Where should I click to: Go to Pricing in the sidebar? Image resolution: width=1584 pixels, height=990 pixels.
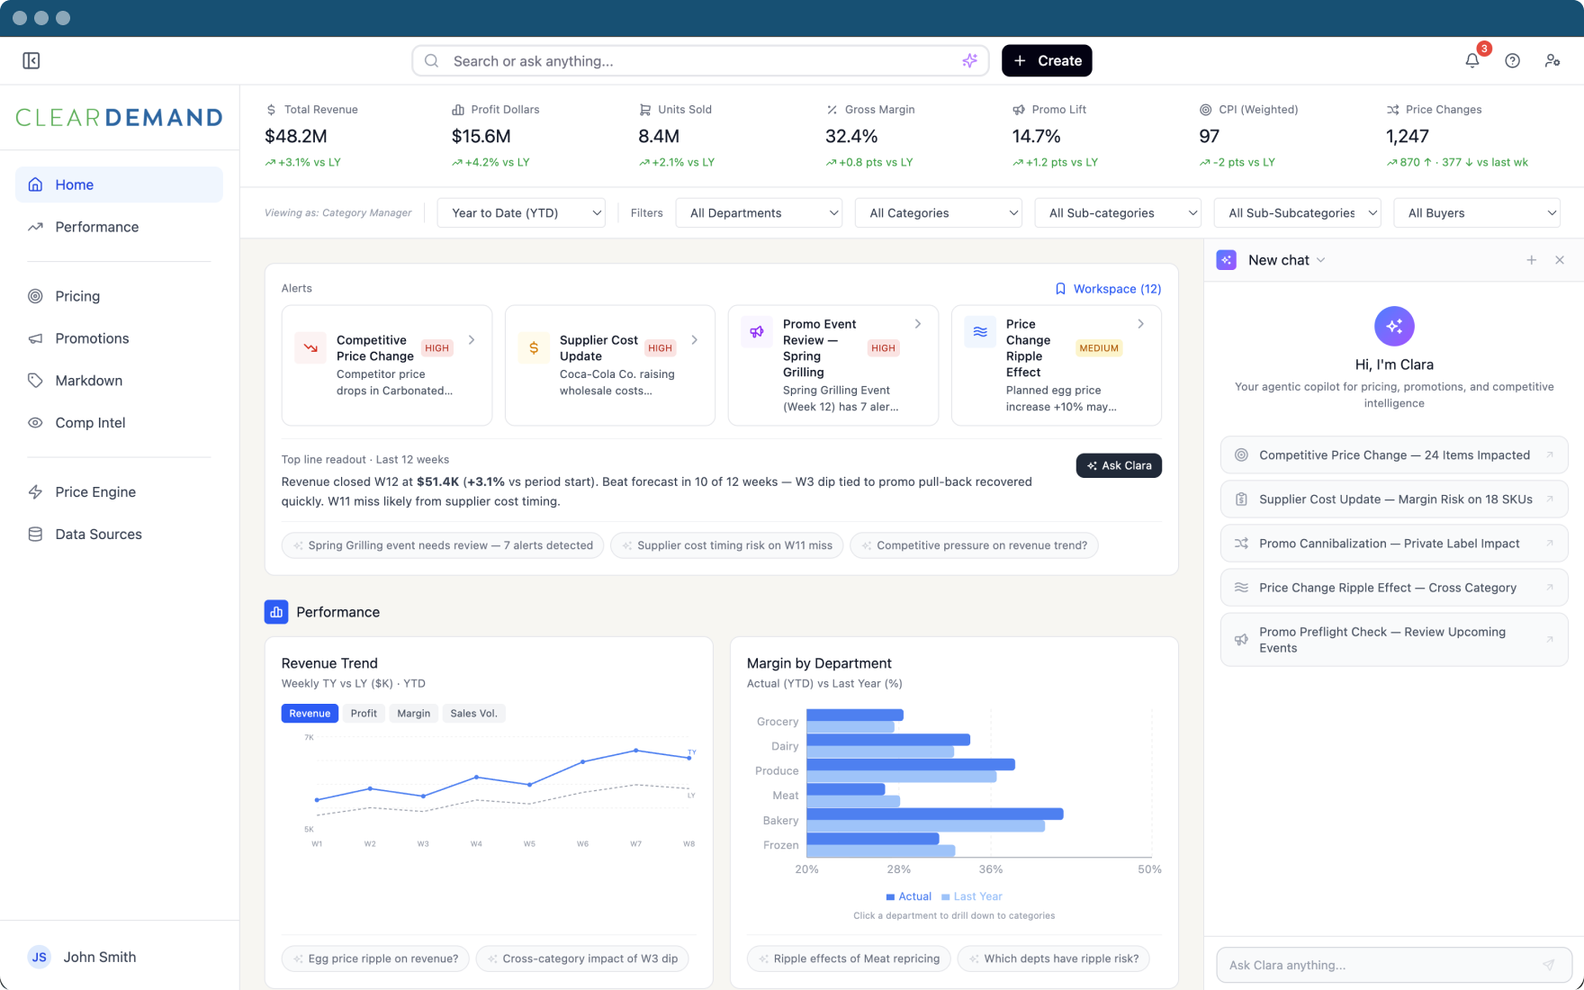(77, 296)
